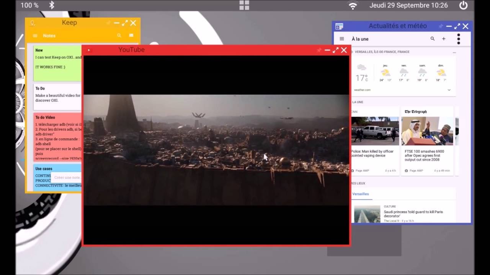Click the À la une heading

[360, 39]
